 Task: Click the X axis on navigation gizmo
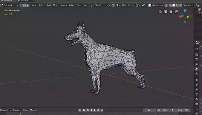click(190, 16)
